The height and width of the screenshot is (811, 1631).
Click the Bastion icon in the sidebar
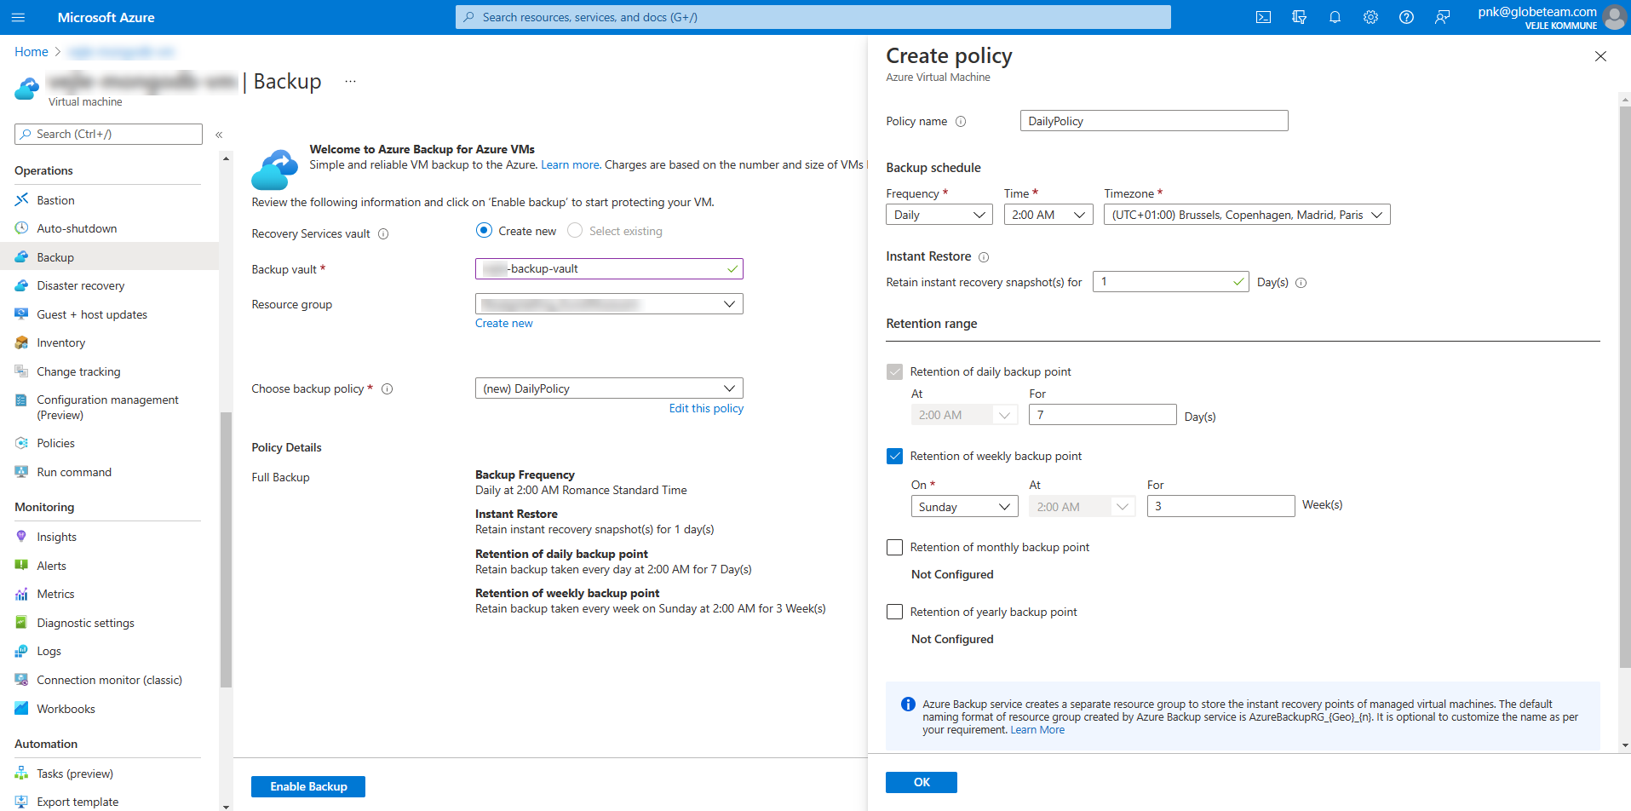(21, 199)
